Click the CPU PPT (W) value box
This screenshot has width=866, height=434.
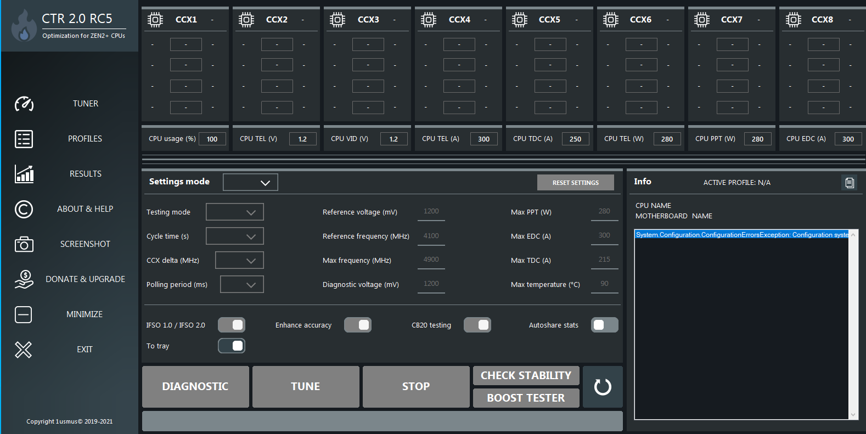(758, 139)
